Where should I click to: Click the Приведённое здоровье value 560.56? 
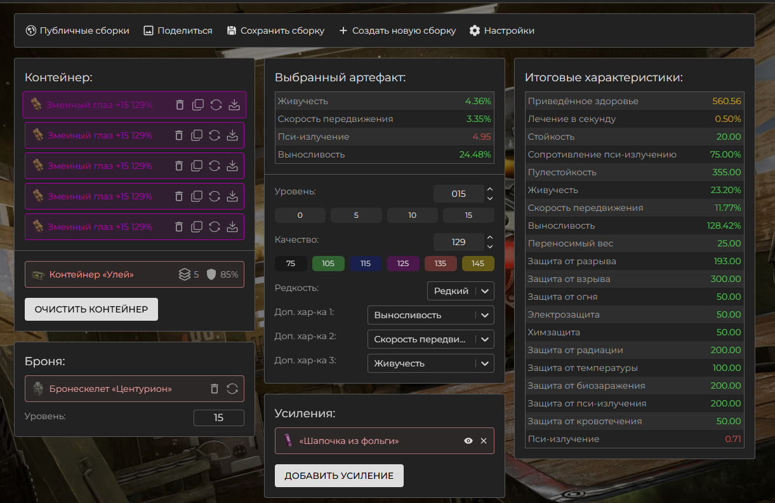[x=727, y=101]
